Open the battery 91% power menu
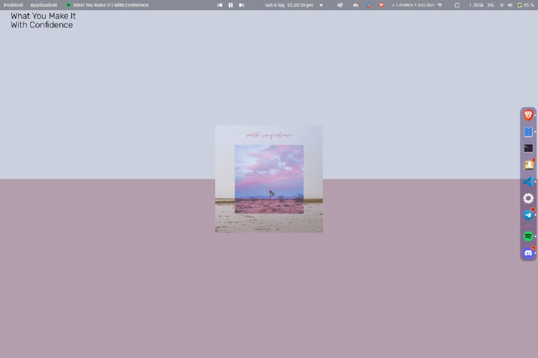This screenshot has height=358, width=538. pyautogui.click(x=525, y=5)
